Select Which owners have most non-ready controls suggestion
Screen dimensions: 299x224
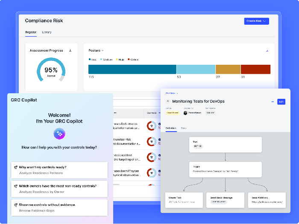coord(59,189)
